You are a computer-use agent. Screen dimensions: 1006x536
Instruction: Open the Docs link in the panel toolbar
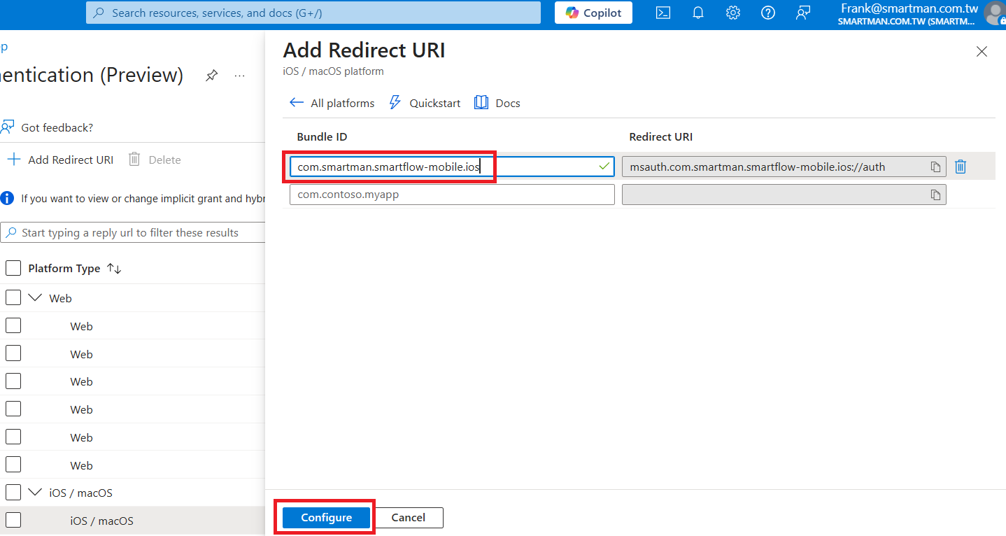(497, 103)
